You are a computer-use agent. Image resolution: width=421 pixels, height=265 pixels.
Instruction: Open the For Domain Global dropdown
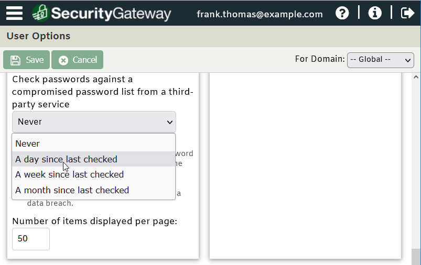(x=381, y=60)
